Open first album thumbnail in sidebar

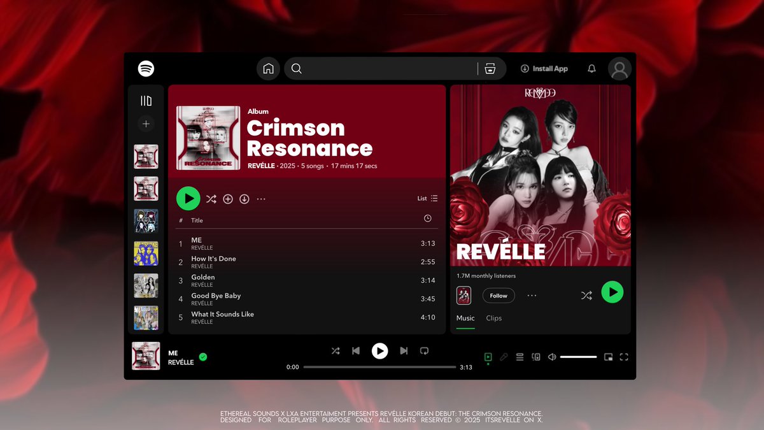pyautogui.click(x=146, y=157)
